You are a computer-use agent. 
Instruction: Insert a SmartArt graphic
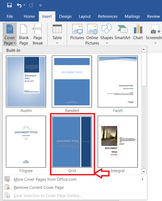tap(122, 32)
